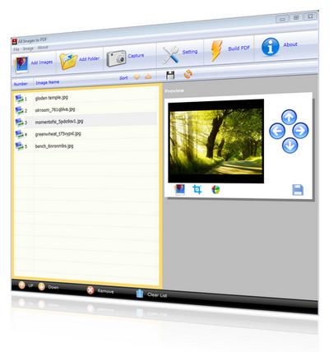Click the preview up arrow button
The height and width of the screenshot is (352, 329).
(289, 118)
